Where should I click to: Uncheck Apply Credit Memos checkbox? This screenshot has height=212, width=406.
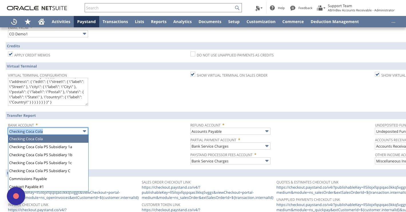pos(11,54)
